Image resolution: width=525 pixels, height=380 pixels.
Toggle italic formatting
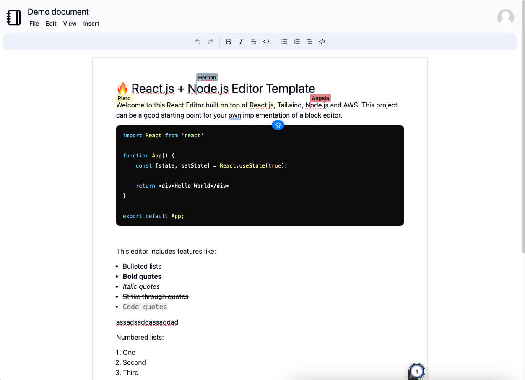(x=241, y=42)
